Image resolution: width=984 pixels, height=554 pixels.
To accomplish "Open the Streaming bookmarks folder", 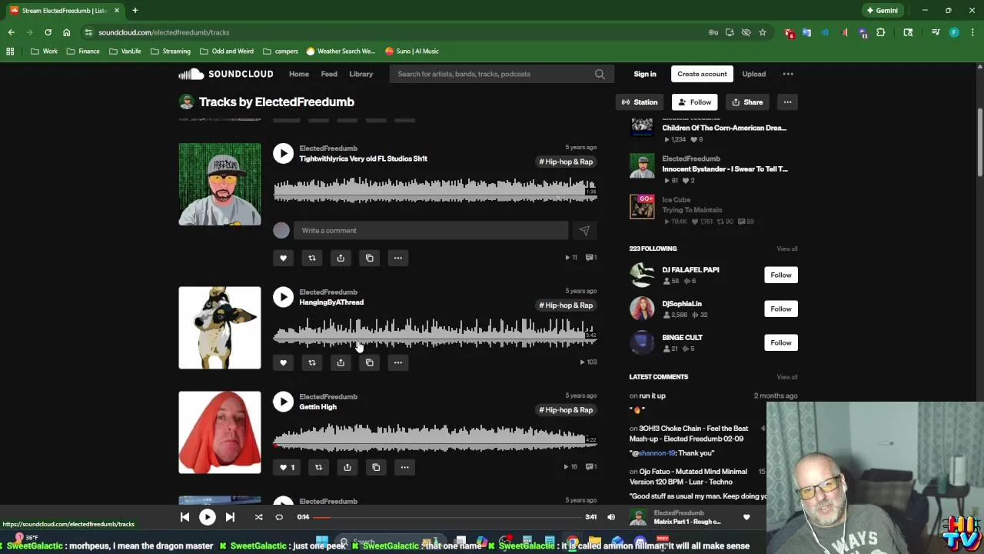I will (x=171, y=51).
